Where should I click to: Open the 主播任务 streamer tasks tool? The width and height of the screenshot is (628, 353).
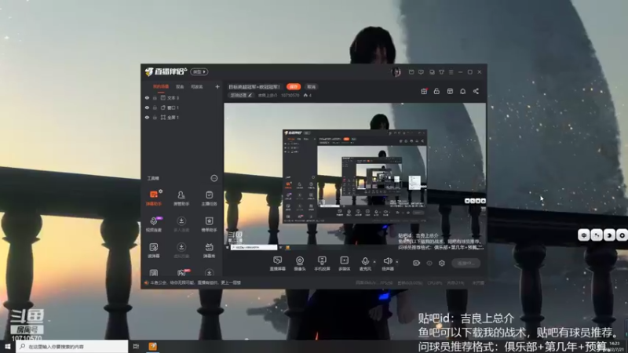209,198
